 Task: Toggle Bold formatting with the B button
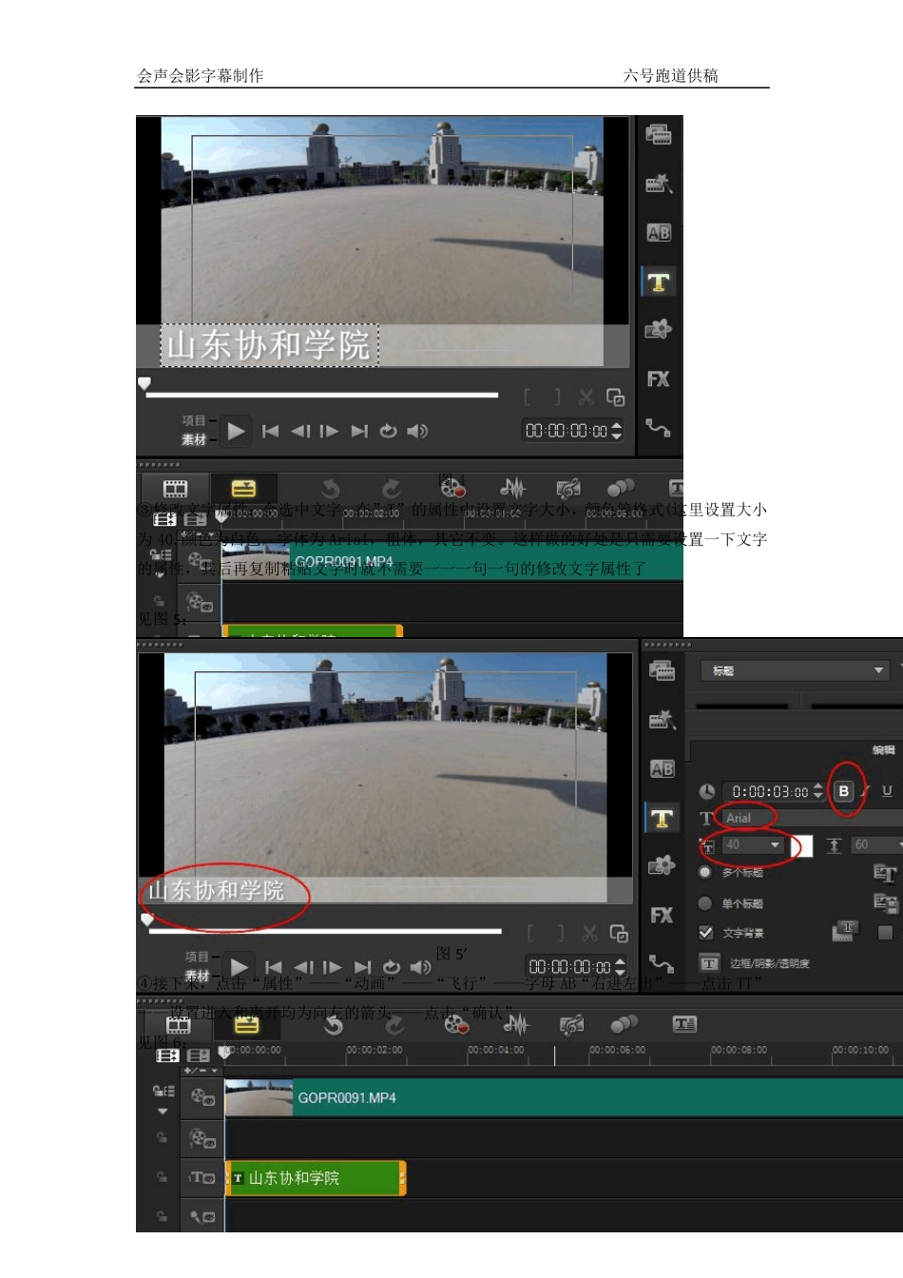tap(843, 791)
